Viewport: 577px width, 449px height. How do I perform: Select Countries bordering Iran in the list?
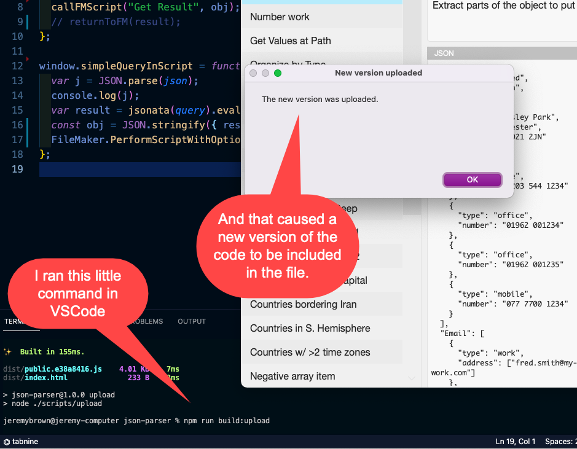(322, 305)
